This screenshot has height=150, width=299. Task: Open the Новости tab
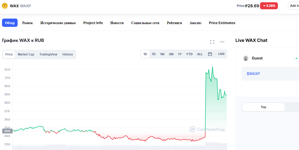coord(117,23)
